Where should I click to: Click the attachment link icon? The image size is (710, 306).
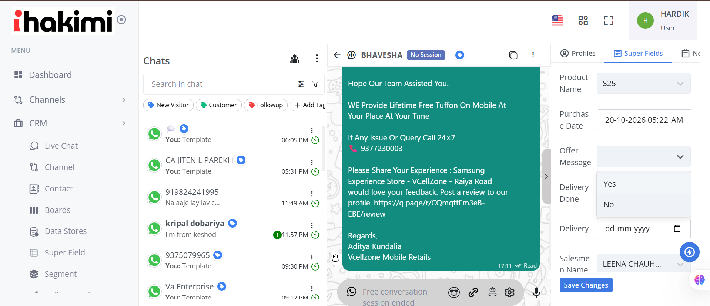473,292
